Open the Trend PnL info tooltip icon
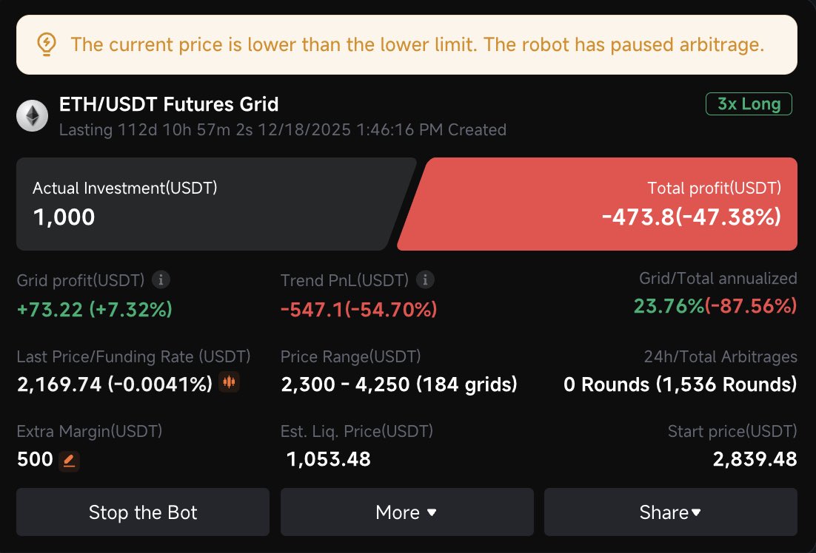This screenshot has height=553, width=816. [424, 279]
